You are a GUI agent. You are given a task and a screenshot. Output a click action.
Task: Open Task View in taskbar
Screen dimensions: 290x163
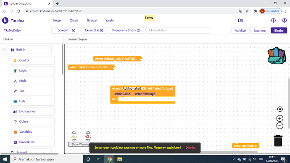tap(98, 159)
